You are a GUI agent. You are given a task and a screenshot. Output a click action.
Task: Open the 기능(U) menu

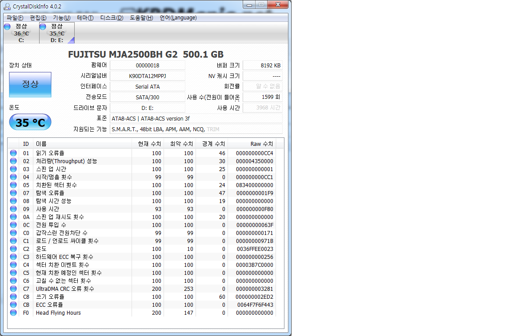click(x=62, y=18)
